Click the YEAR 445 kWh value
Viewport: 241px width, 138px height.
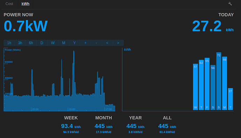click(136, 126)
